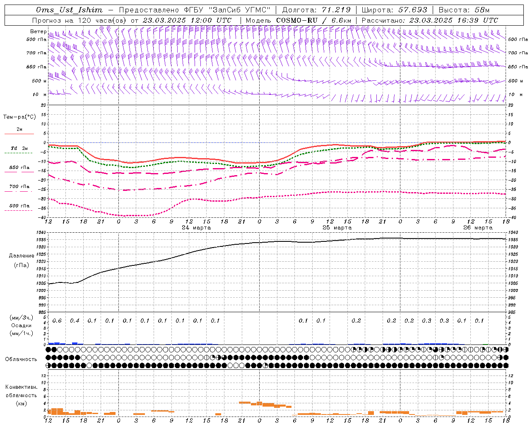Click the 0.6 precipitation value
Screen dimensions: 530x424
pos(57,320)
